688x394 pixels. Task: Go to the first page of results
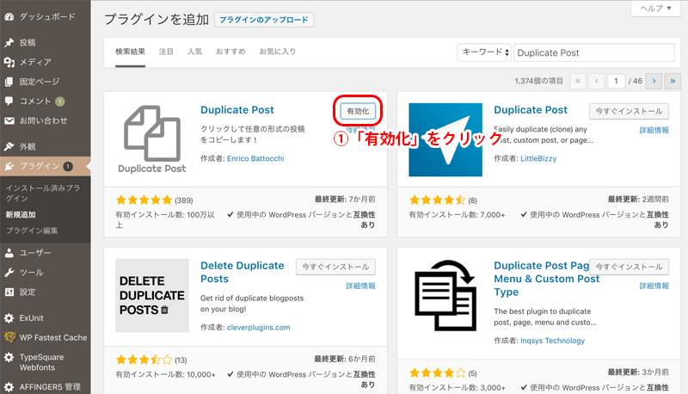click(578, 81)
